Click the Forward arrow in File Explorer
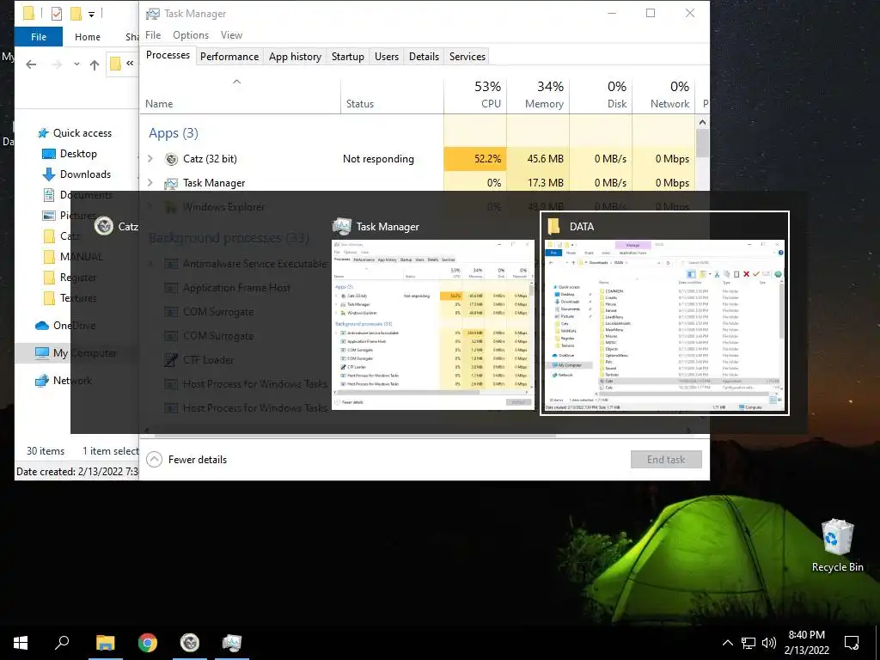Viewport: 880px width, 660px height. point(57,64)
